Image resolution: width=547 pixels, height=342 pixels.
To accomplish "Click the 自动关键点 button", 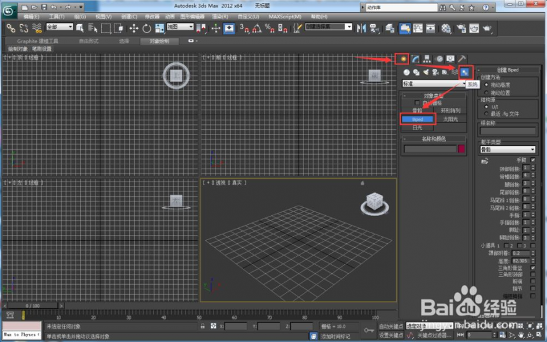I will pyautogui.click(x=391, y=326).
